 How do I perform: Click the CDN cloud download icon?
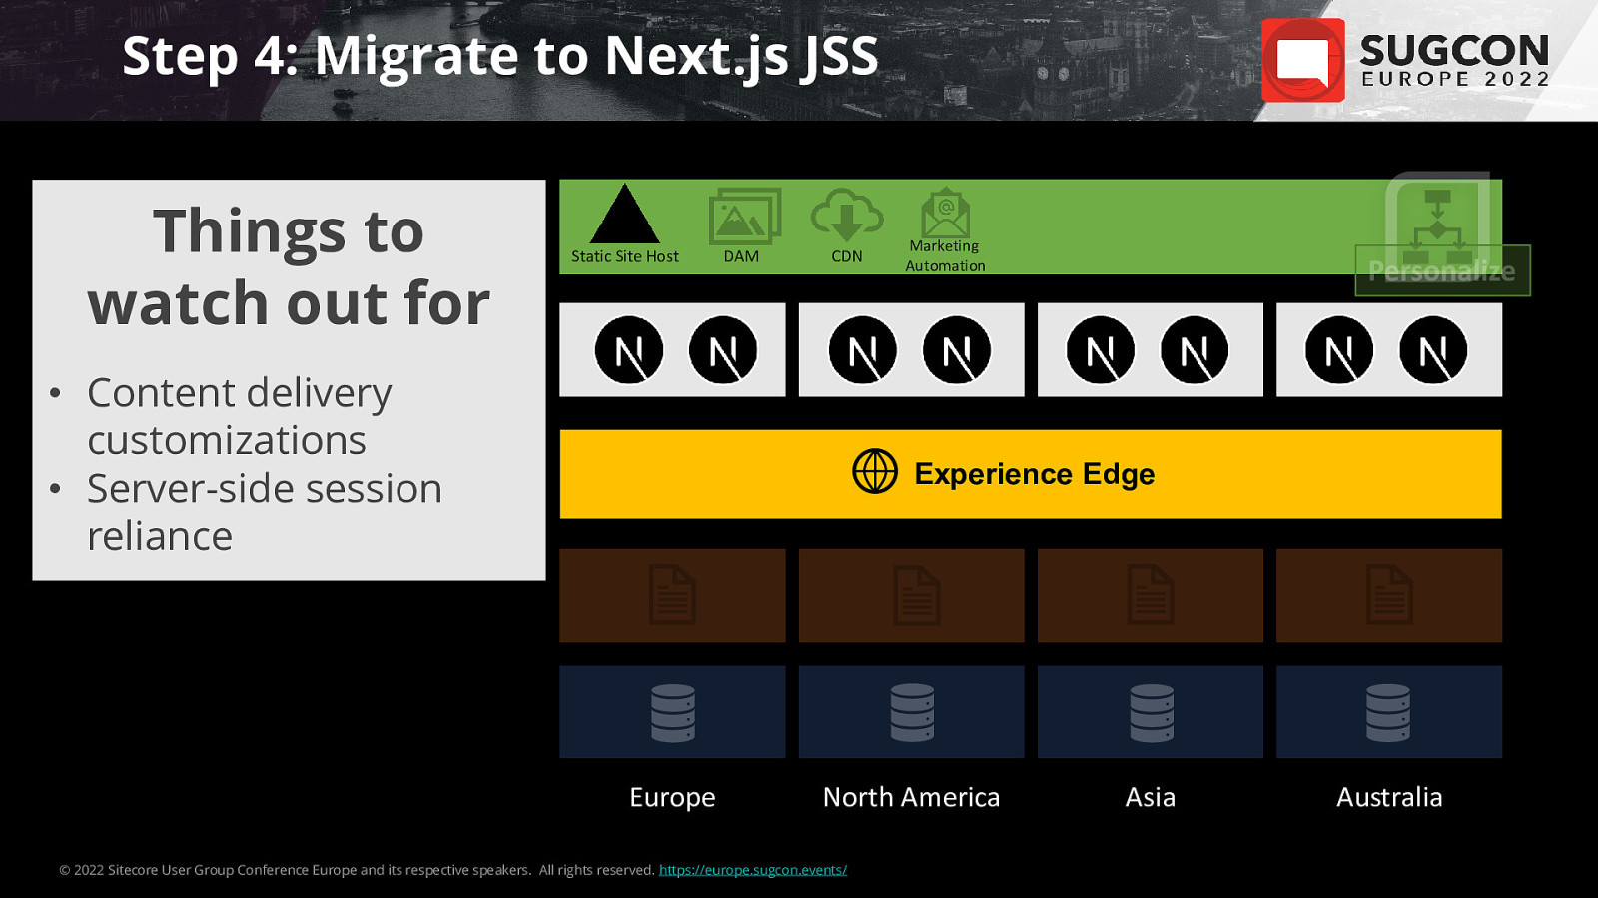click(x=847, y=215)
